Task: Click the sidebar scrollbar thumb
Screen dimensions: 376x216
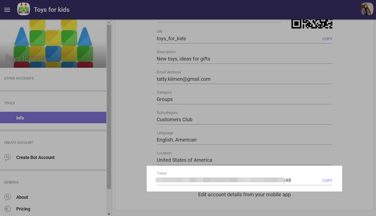Action: 109,107
